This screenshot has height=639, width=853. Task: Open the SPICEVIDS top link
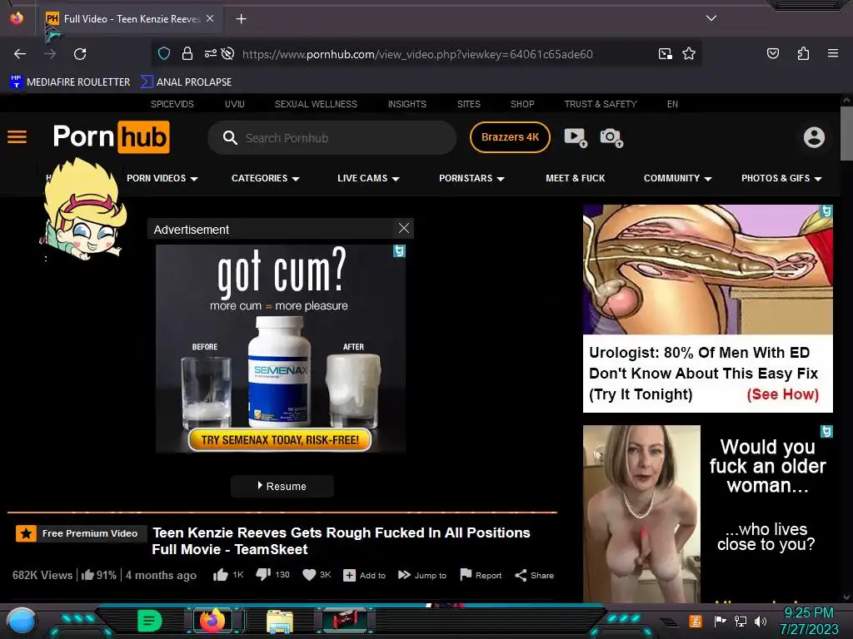point(172,104)
